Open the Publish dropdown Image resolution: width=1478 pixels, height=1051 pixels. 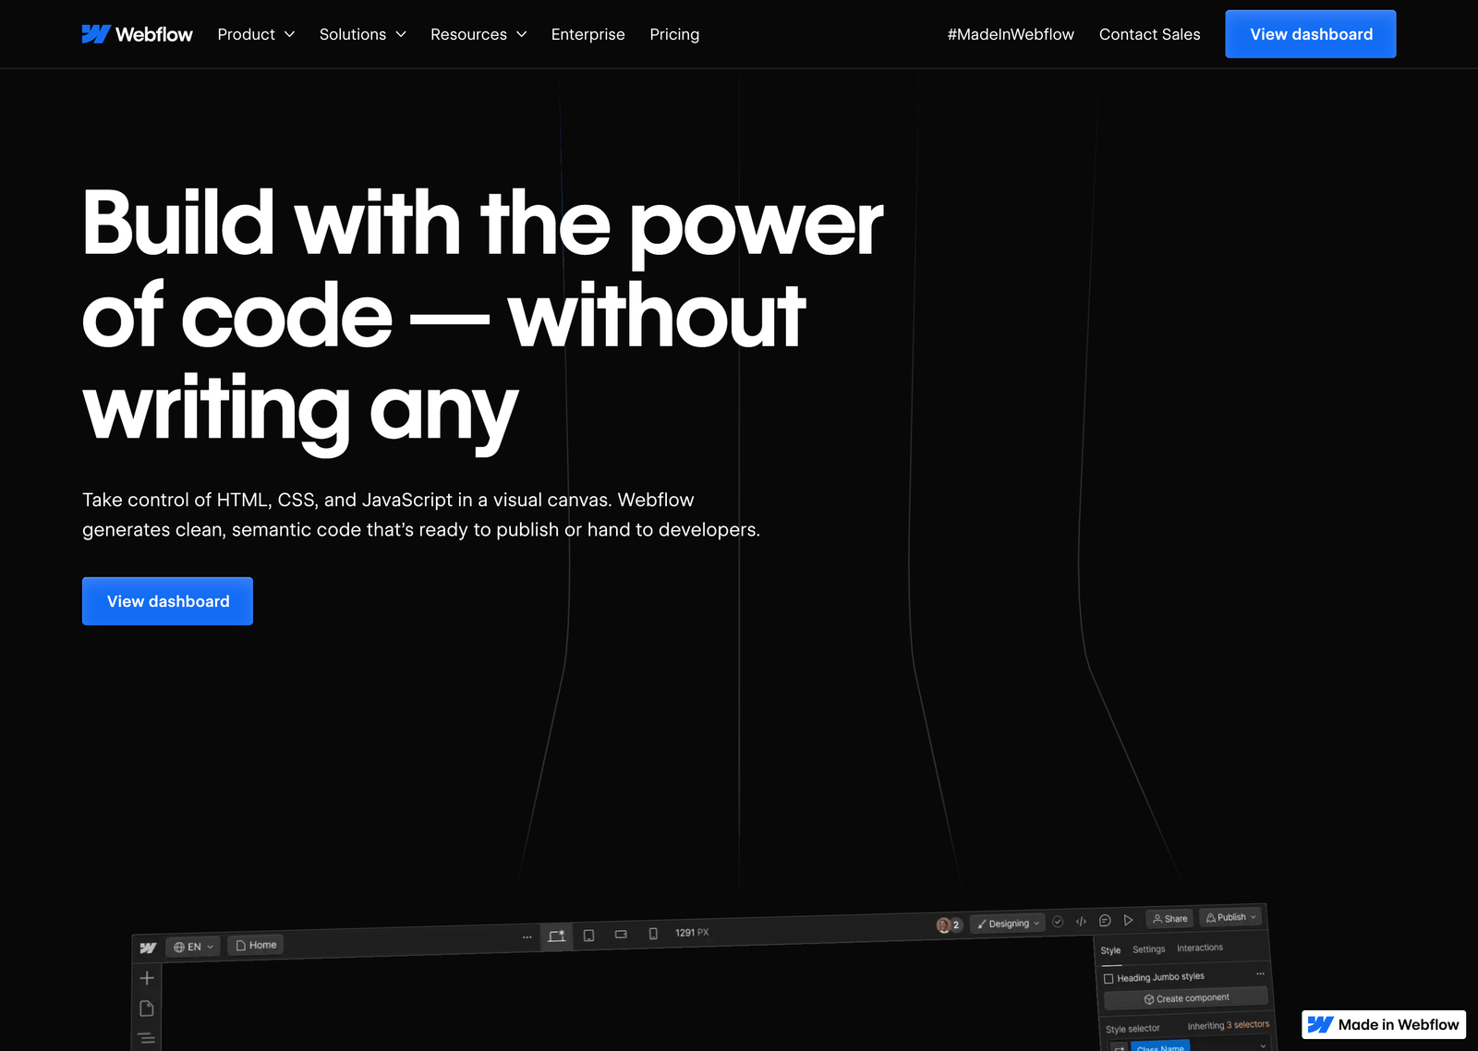click(x=1230, y=917)
